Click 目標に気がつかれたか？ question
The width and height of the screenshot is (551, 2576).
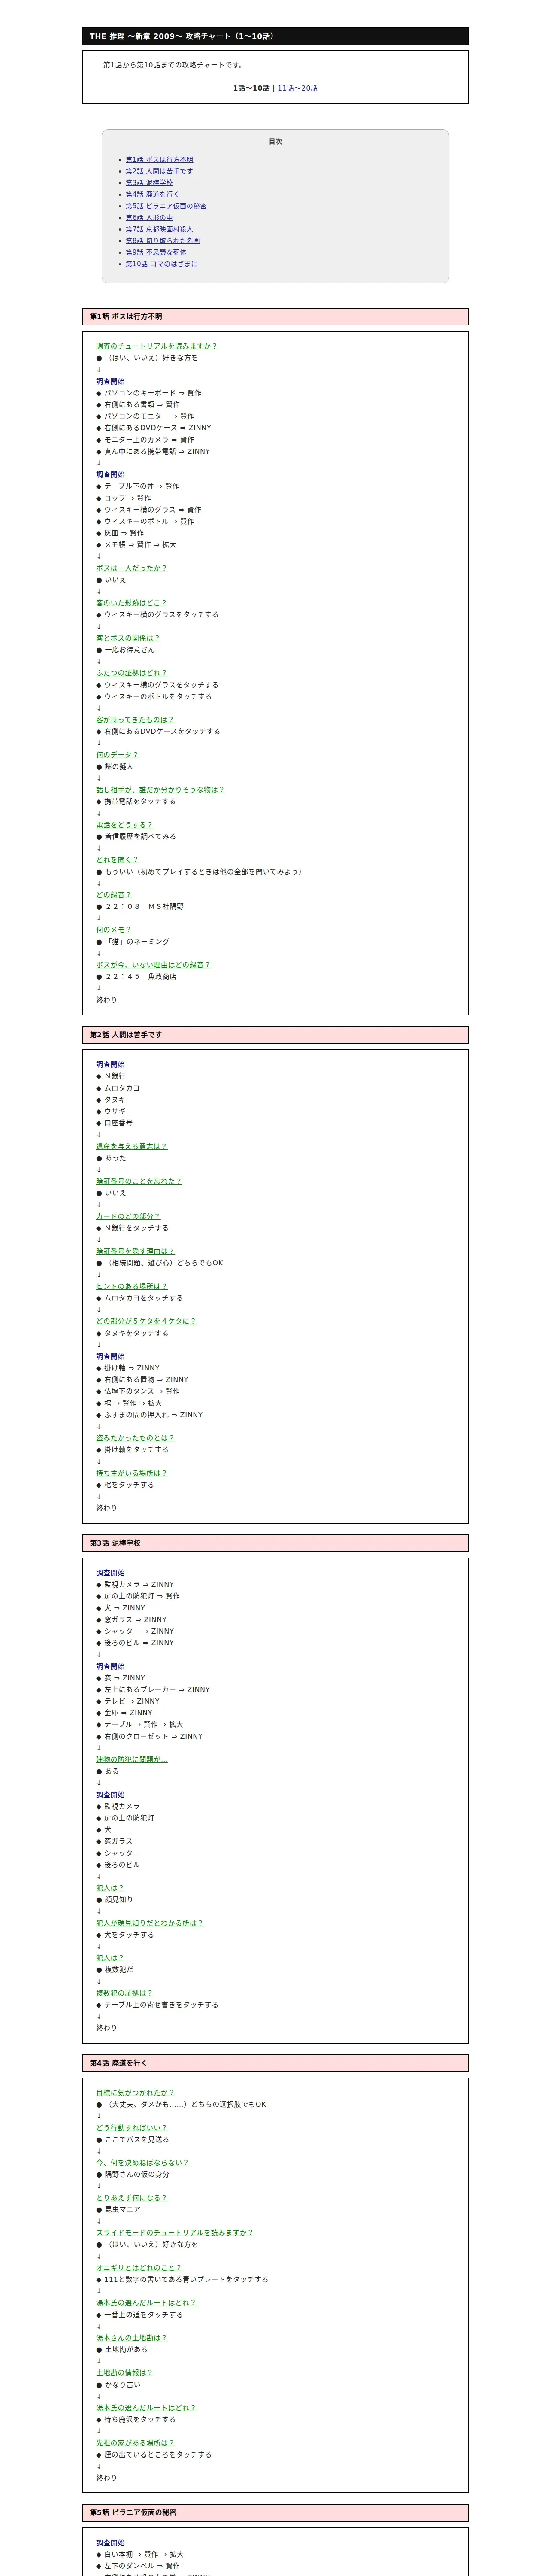pyautogui.click(x=135, y=2092)
